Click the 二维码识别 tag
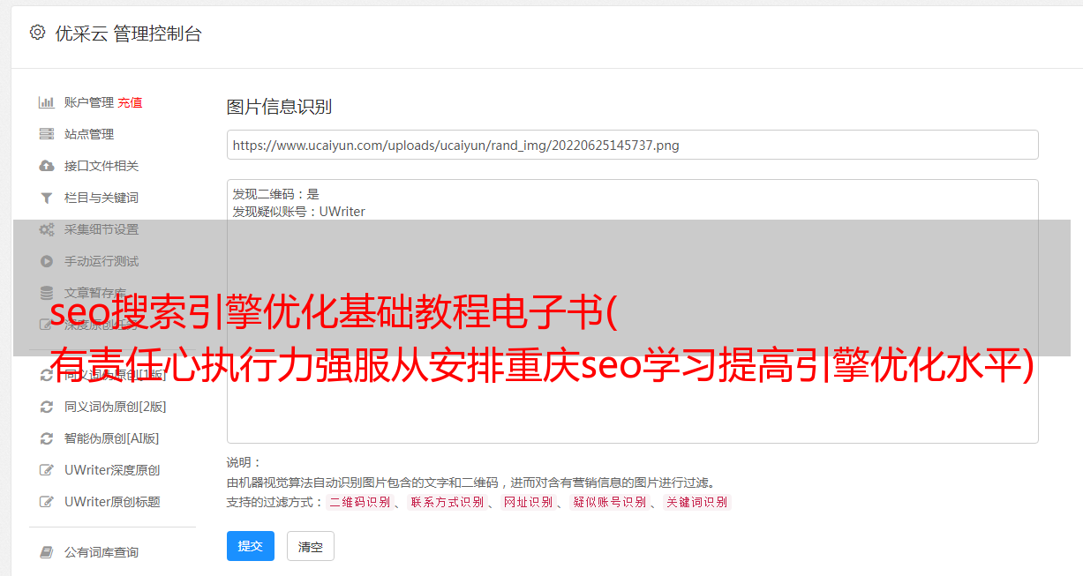This screenshot has height=576, width=1083. [x=359, y=502]
